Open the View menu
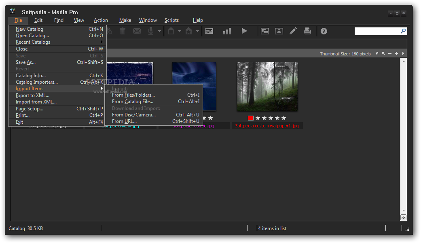Screen dimensions: 421x243 click(79, 20)
